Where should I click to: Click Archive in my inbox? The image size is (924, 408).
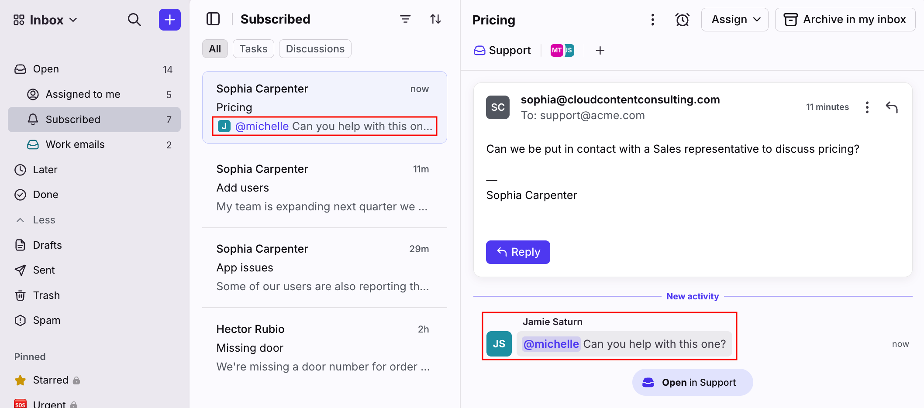point(845,20)
